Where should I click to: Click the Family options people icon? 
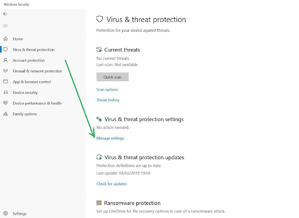tap(6, 114)
